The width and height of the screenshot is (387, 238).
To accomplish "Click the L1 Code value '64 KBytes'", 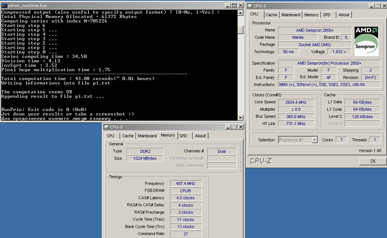I will click(362, 109).
